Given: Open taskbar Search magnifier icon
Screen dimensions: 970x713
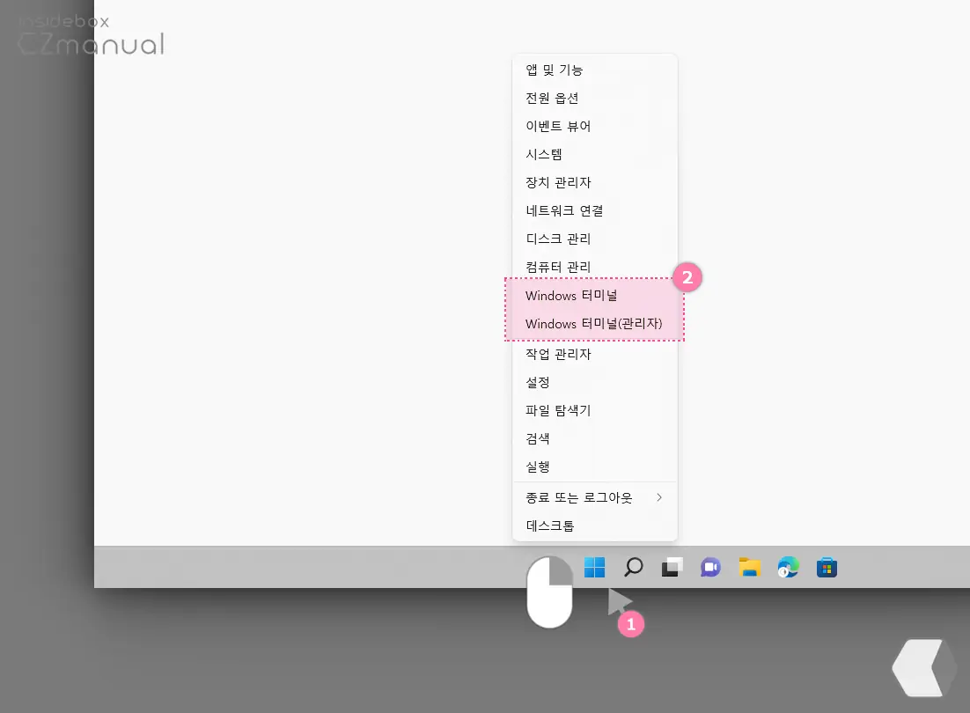Looking at the screenshot, I should (634, 567).
